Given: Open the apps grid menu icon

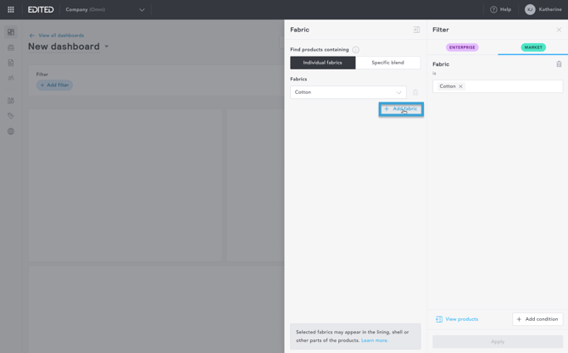Looking at the screenshot, I should click(x=11, y=10).
